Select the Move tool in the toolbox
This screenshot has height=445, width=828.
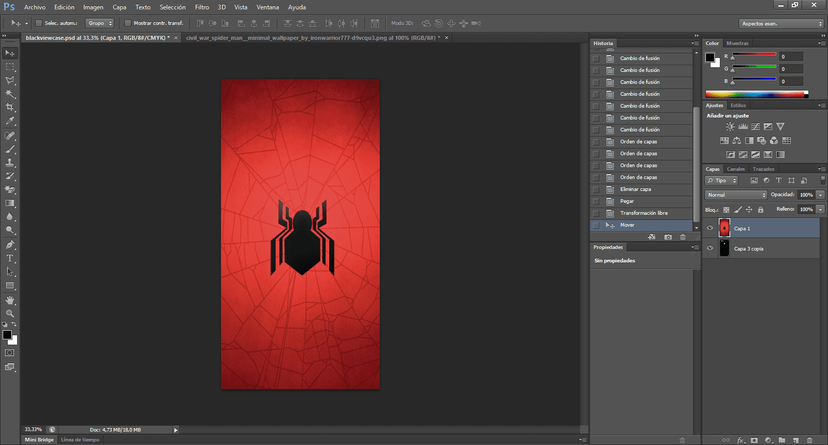click(x=10, y=53)
